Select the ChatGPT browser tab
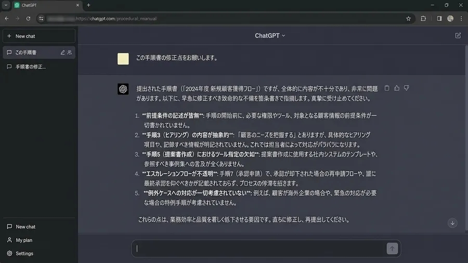Image resolution: width=468 pixels, height=263 pixels. point(46,5)
